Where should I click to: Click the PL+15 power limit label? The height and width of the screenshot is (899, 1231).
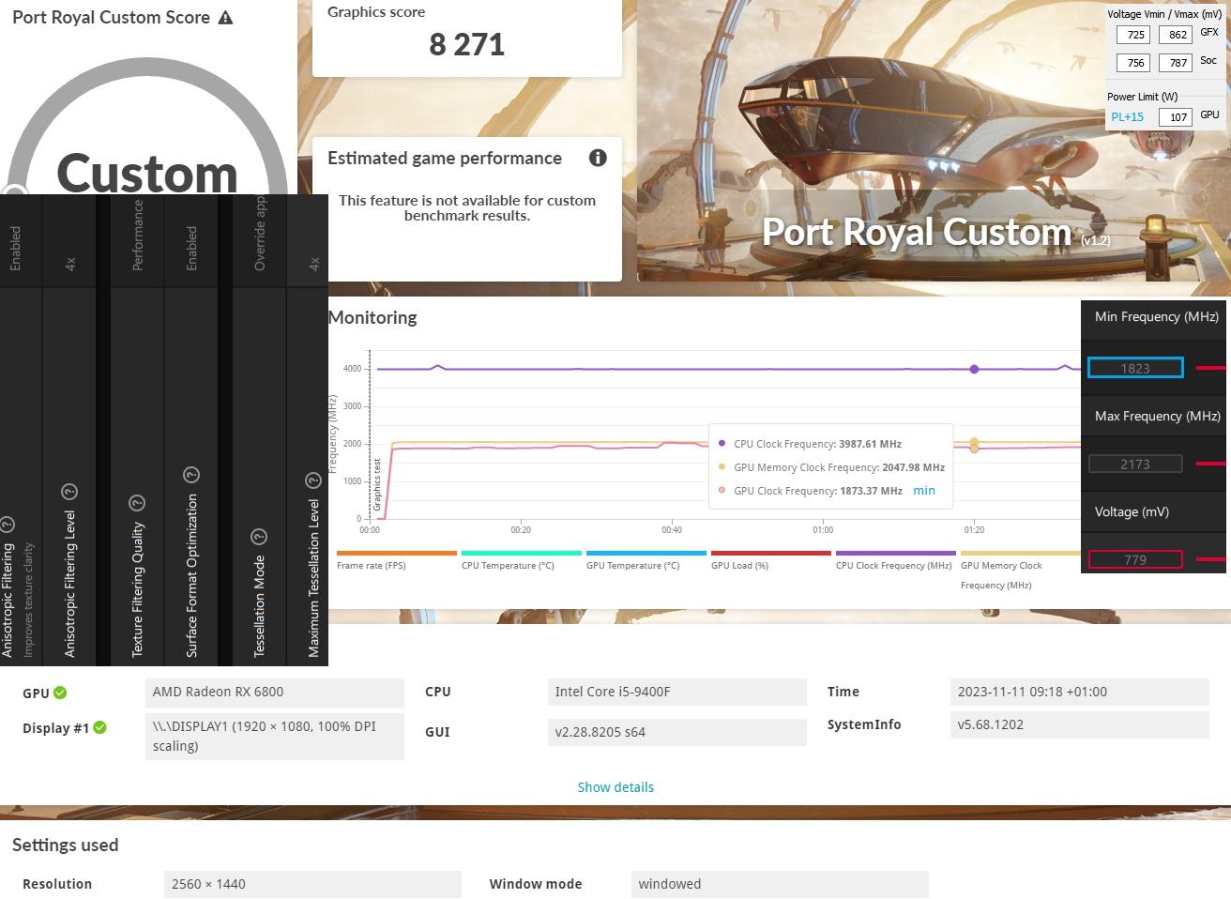coord(1127,117)
